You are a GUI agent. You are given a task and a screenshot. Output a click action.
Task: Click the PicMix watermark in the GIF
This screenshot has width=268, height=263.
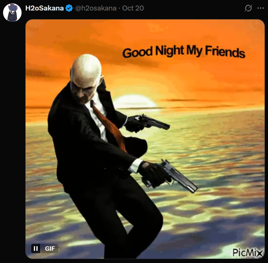(x=247, y=253)
